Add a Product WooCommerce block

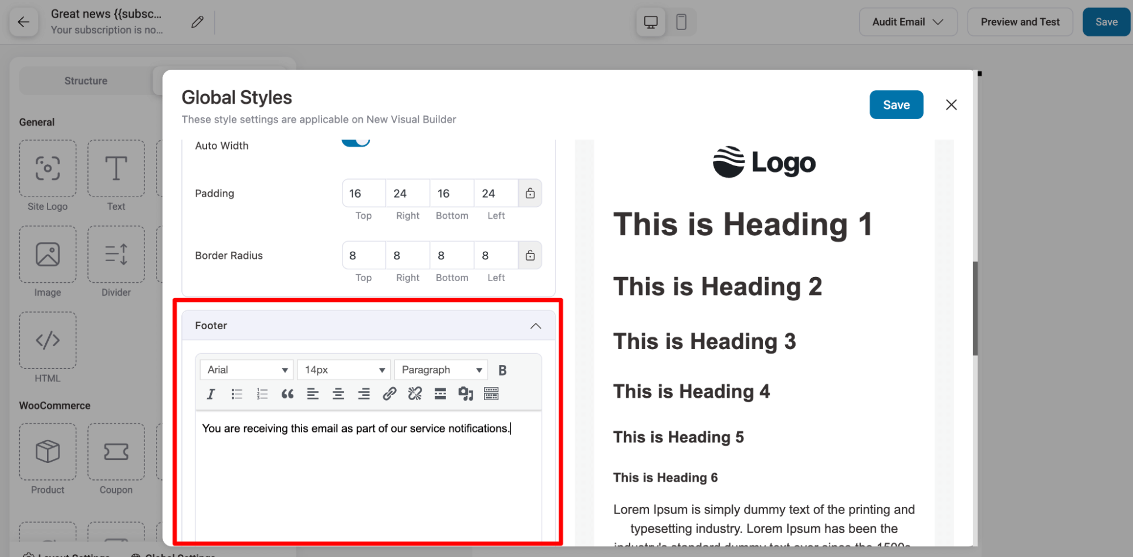[48, 452]
